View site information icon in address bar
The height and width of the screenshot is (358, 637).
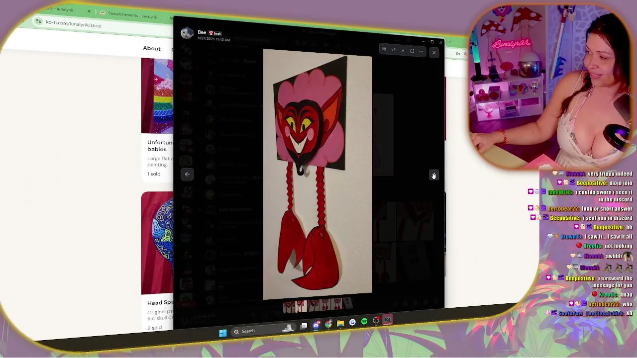(x=39, y=21)
